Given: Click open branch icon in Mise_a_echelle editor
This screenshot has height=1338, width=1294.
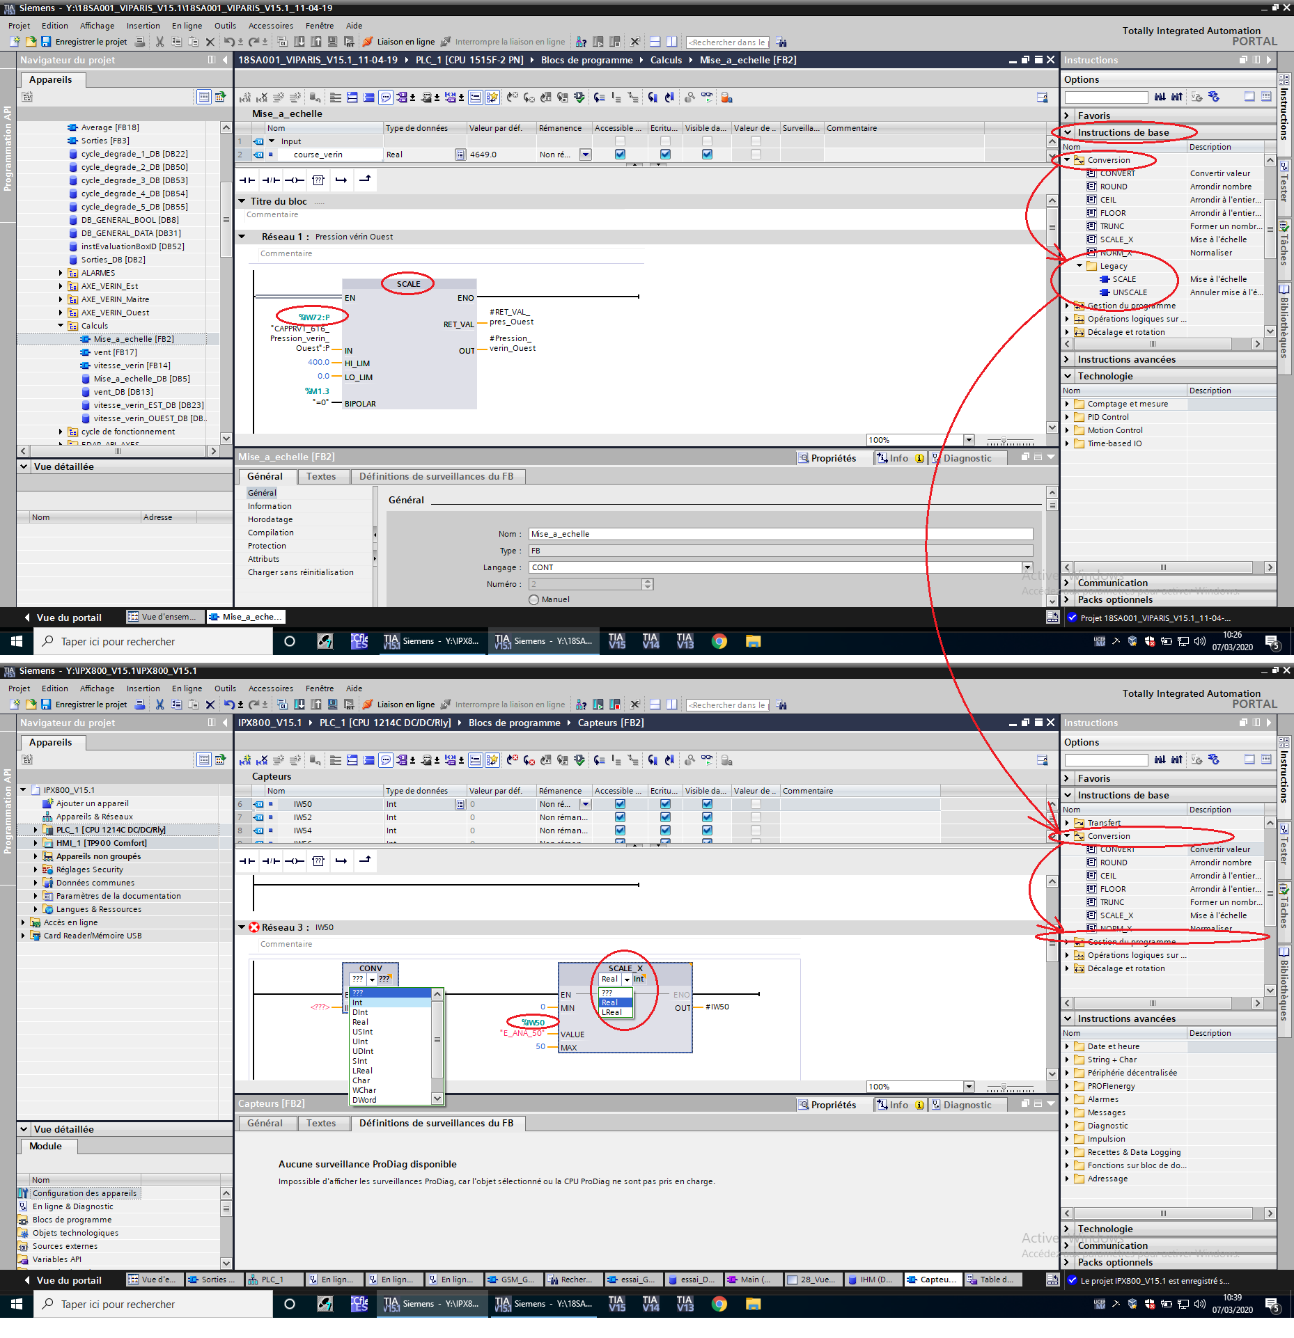Looking at the screenshot, I should (341, 180).
